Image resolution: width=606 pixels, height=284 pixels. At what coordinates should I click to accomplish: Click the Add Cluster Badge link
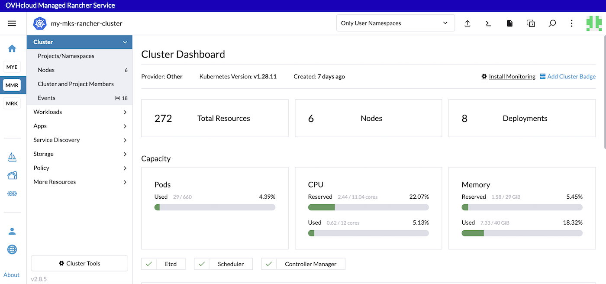(x=571, y=76)
